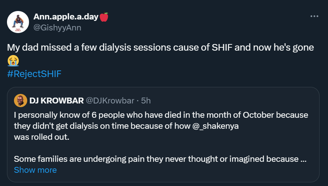Click the text "My dad missed a few dialysis sessions"
Image resolution: width=328 pixels, height=186 pixels.
(x=76, y=48)
